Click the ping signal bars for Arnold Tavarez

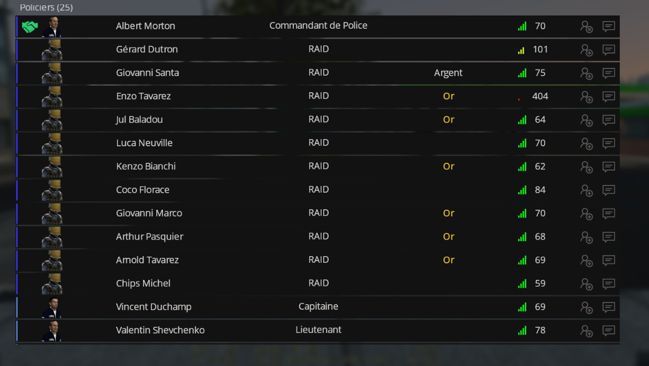[523, 260]
